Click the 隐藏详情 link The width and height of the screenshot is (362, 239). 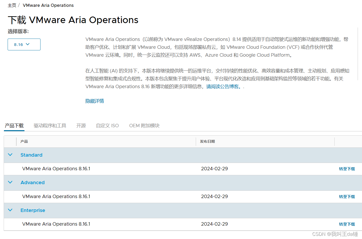click(x=95, y=101)
